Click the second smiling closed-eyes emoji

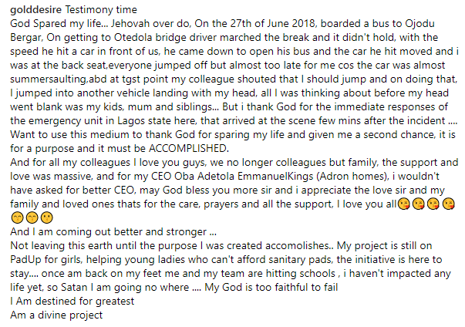[32, 217]
